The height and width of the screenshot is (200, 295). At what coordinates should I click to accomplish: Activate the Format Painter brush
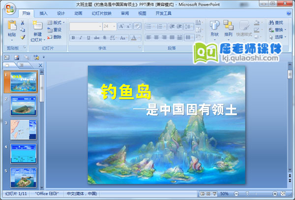23,37
